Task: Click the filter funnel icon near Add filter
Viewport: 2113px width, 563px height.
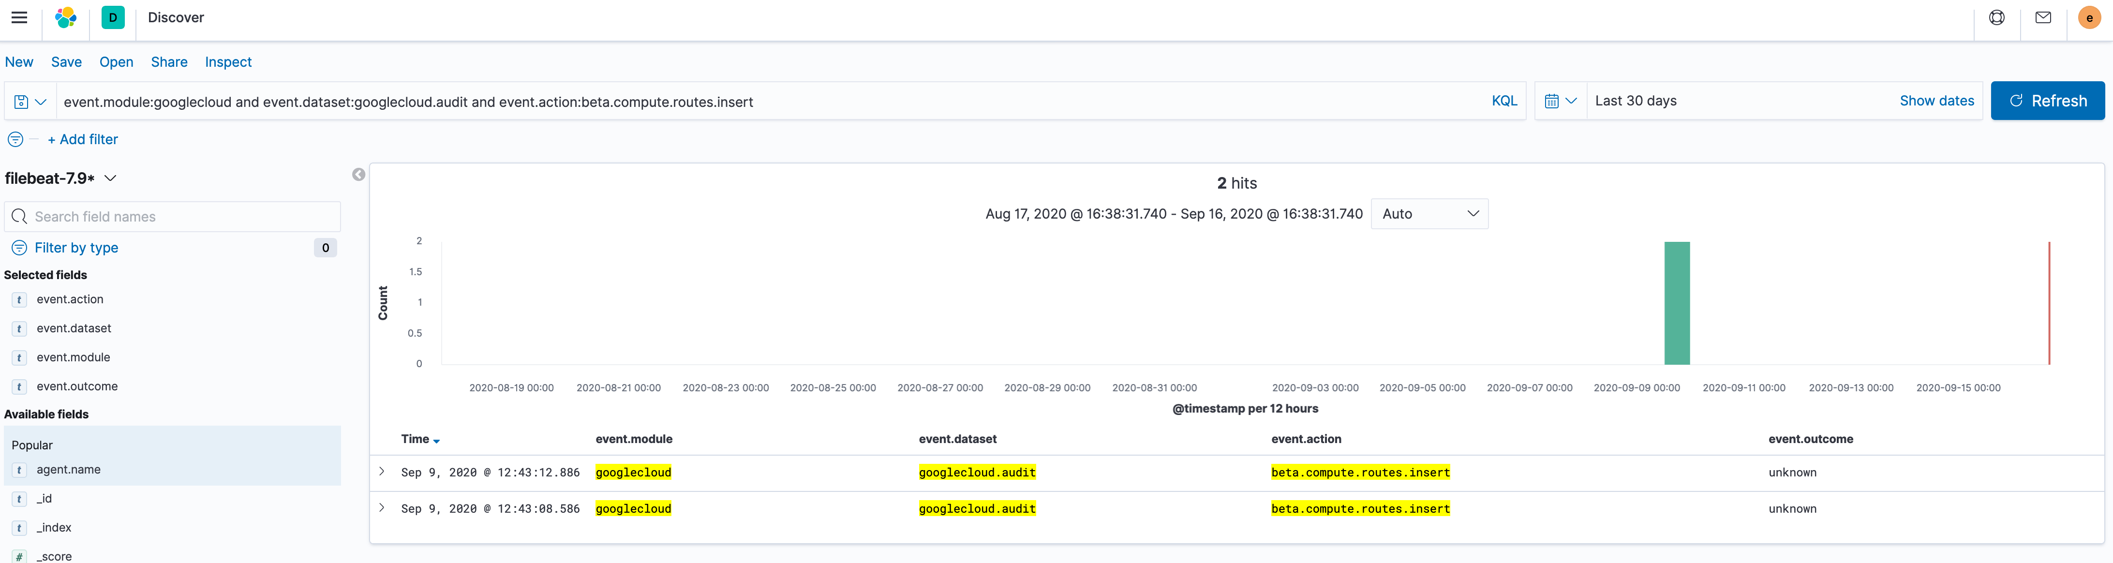Action: coord(15,139)
